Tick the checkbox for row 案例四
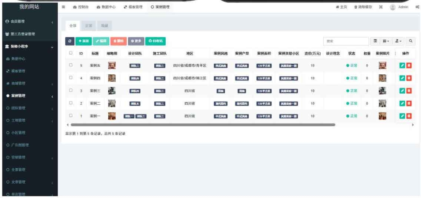This screenshot has width=421, height=198. point(71,78)
